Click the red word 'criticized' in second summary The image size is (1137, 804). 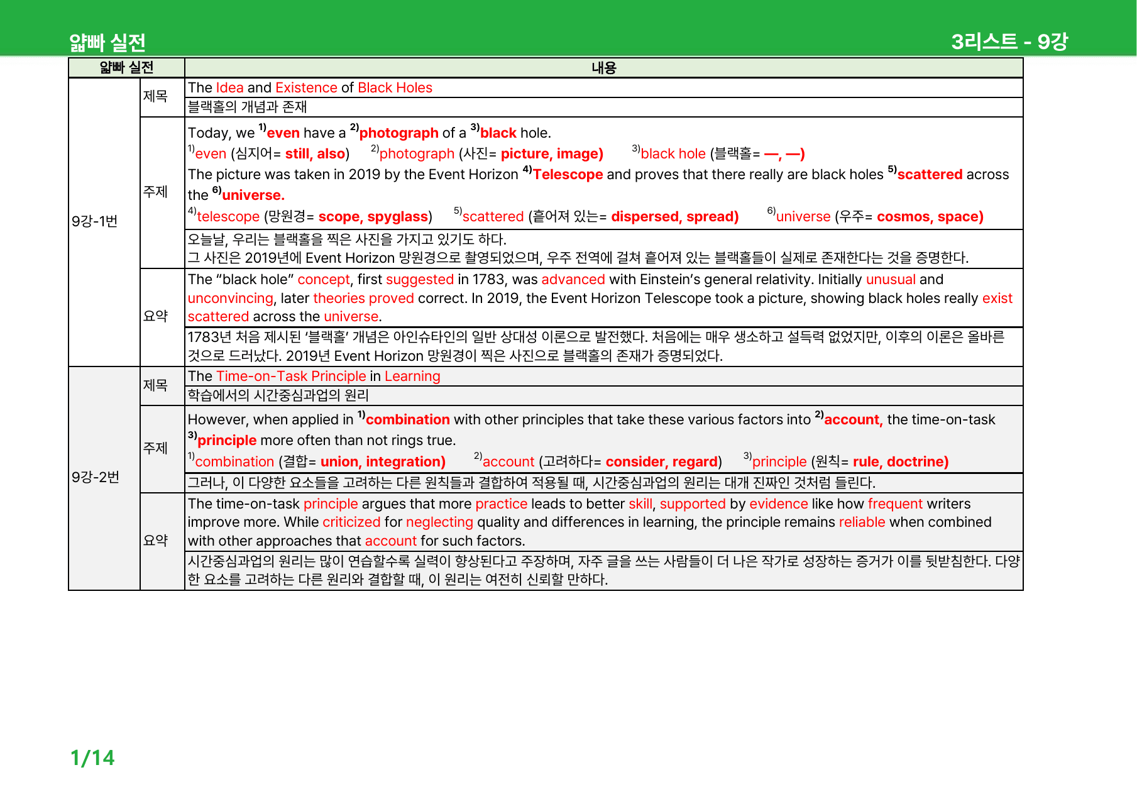[x=351, y=522]
